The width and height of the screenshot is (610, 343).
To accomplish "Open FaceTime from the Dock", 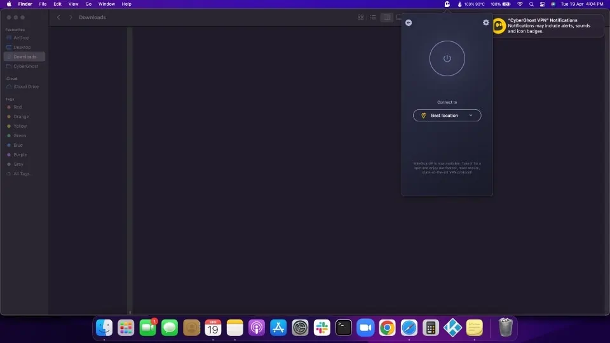I will (x=148, y=328).
